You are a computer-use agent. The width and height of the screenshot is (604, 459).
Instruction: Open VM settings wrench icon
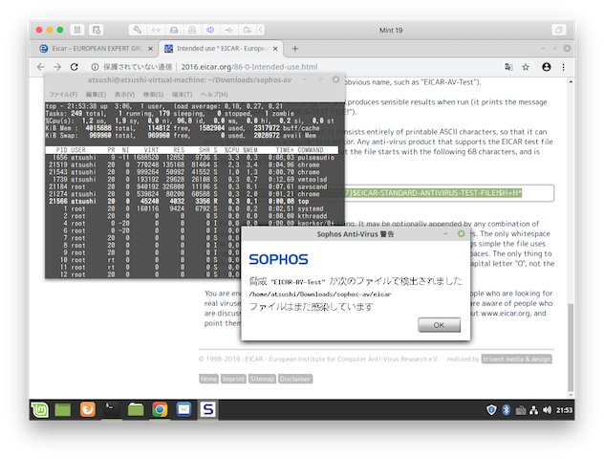click(x=138, y=30)
